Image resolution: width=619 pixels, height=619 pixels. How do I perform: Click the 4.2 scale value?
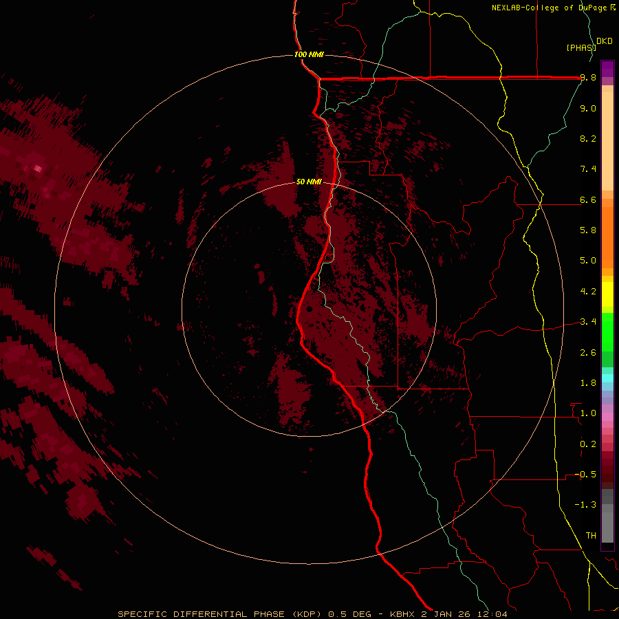click(588, 292)
